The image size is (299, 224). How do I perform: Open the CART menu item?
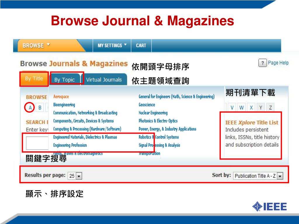coord(141,45)
